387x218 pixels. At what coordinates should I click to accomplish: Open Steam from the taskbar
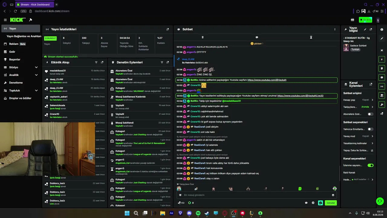207,213
